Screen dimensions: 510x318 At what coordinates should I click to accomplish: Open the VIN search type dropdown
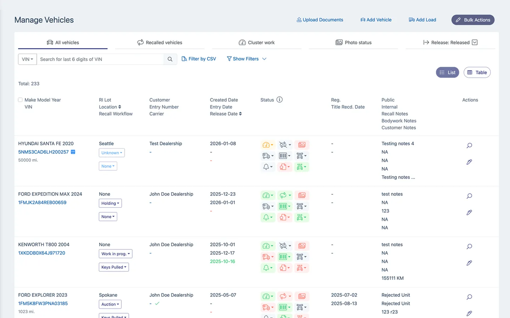point(27,59)
